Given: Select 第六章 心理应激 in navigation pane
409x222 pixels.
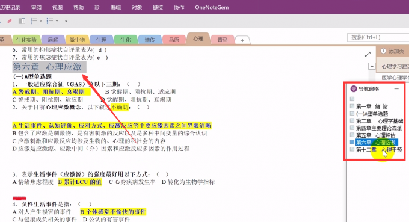Looking at the screenshot, I should pyautogui.click(x=377, y=142).
